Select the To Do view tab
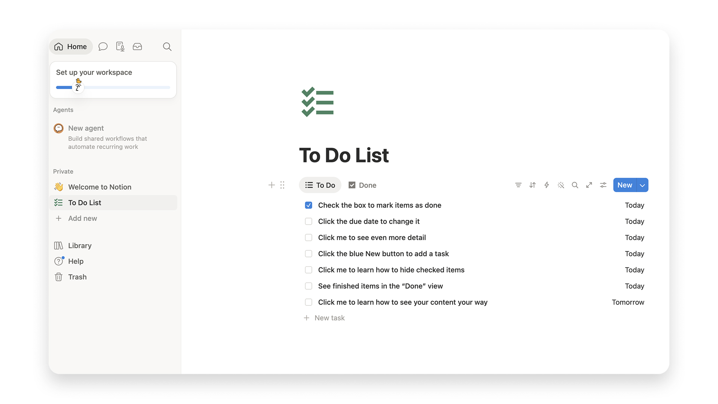This screenshot has width=718, height=404. 320,185
